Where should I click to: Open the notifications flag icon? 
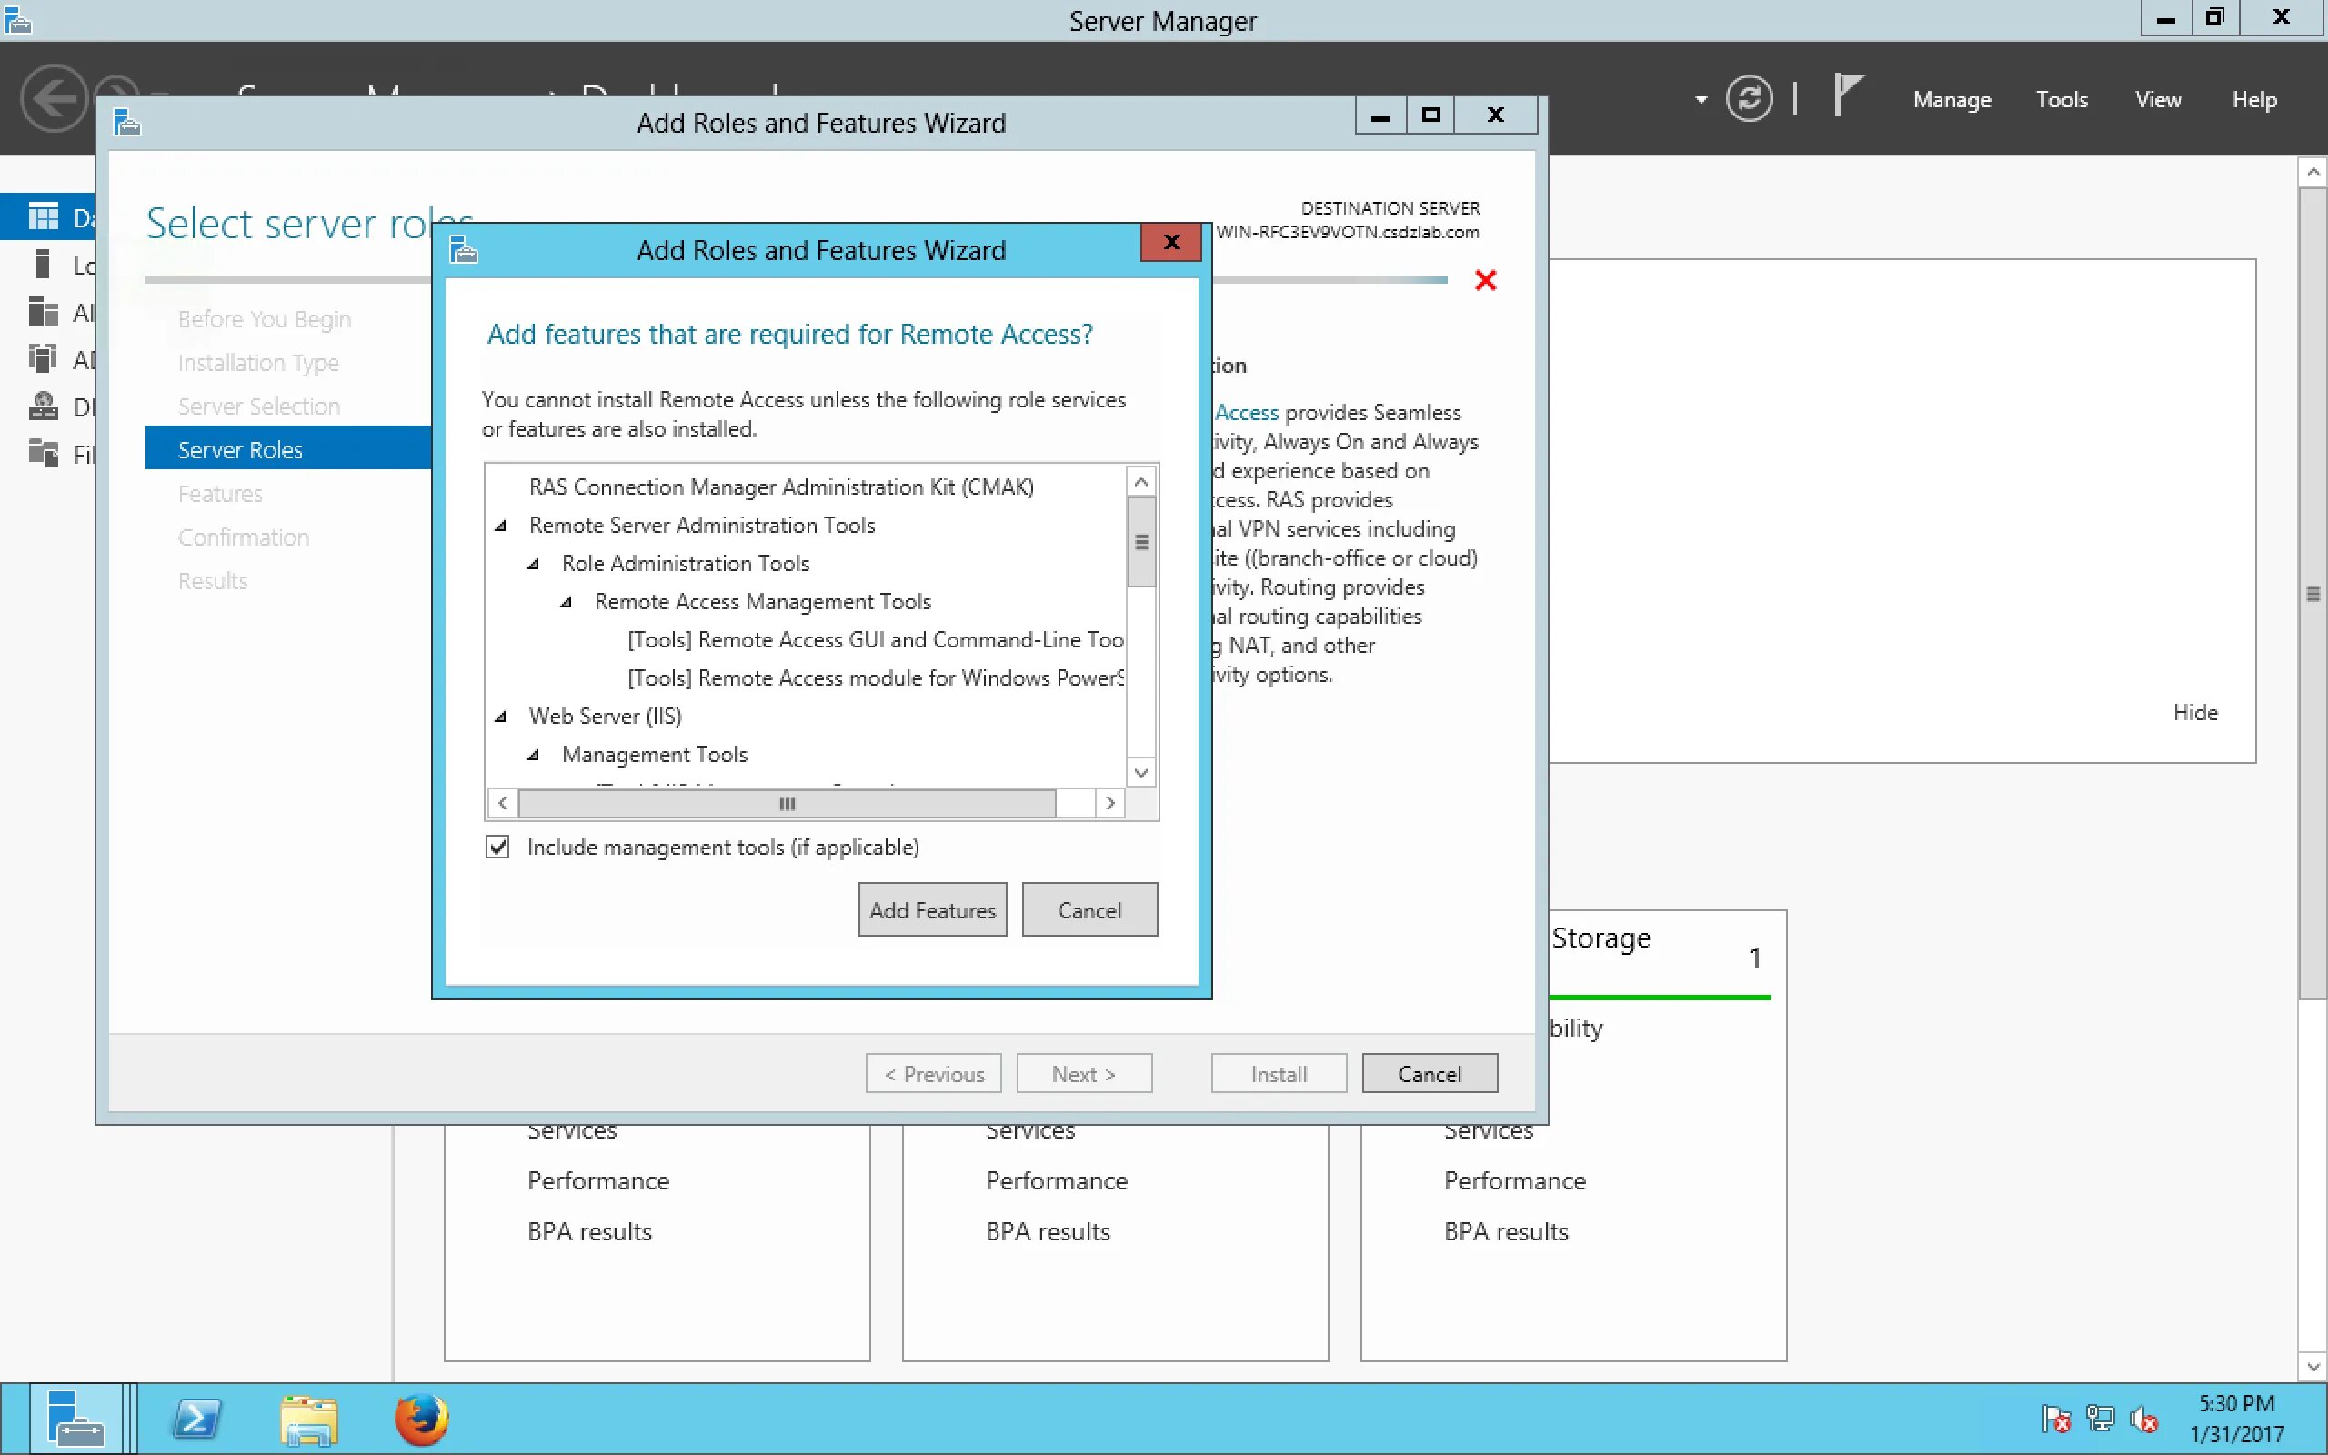[1847, 96]
